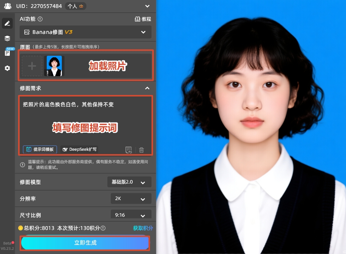Collapse the 修图需求 section chevron
Screen dimensions: 346x254
click(x=147, y=88)
